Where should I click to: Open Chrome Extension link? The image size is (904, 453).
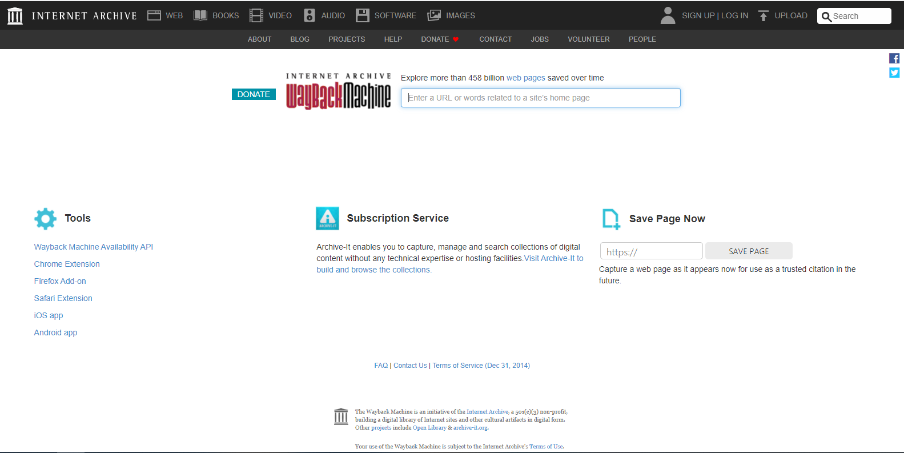67,264
